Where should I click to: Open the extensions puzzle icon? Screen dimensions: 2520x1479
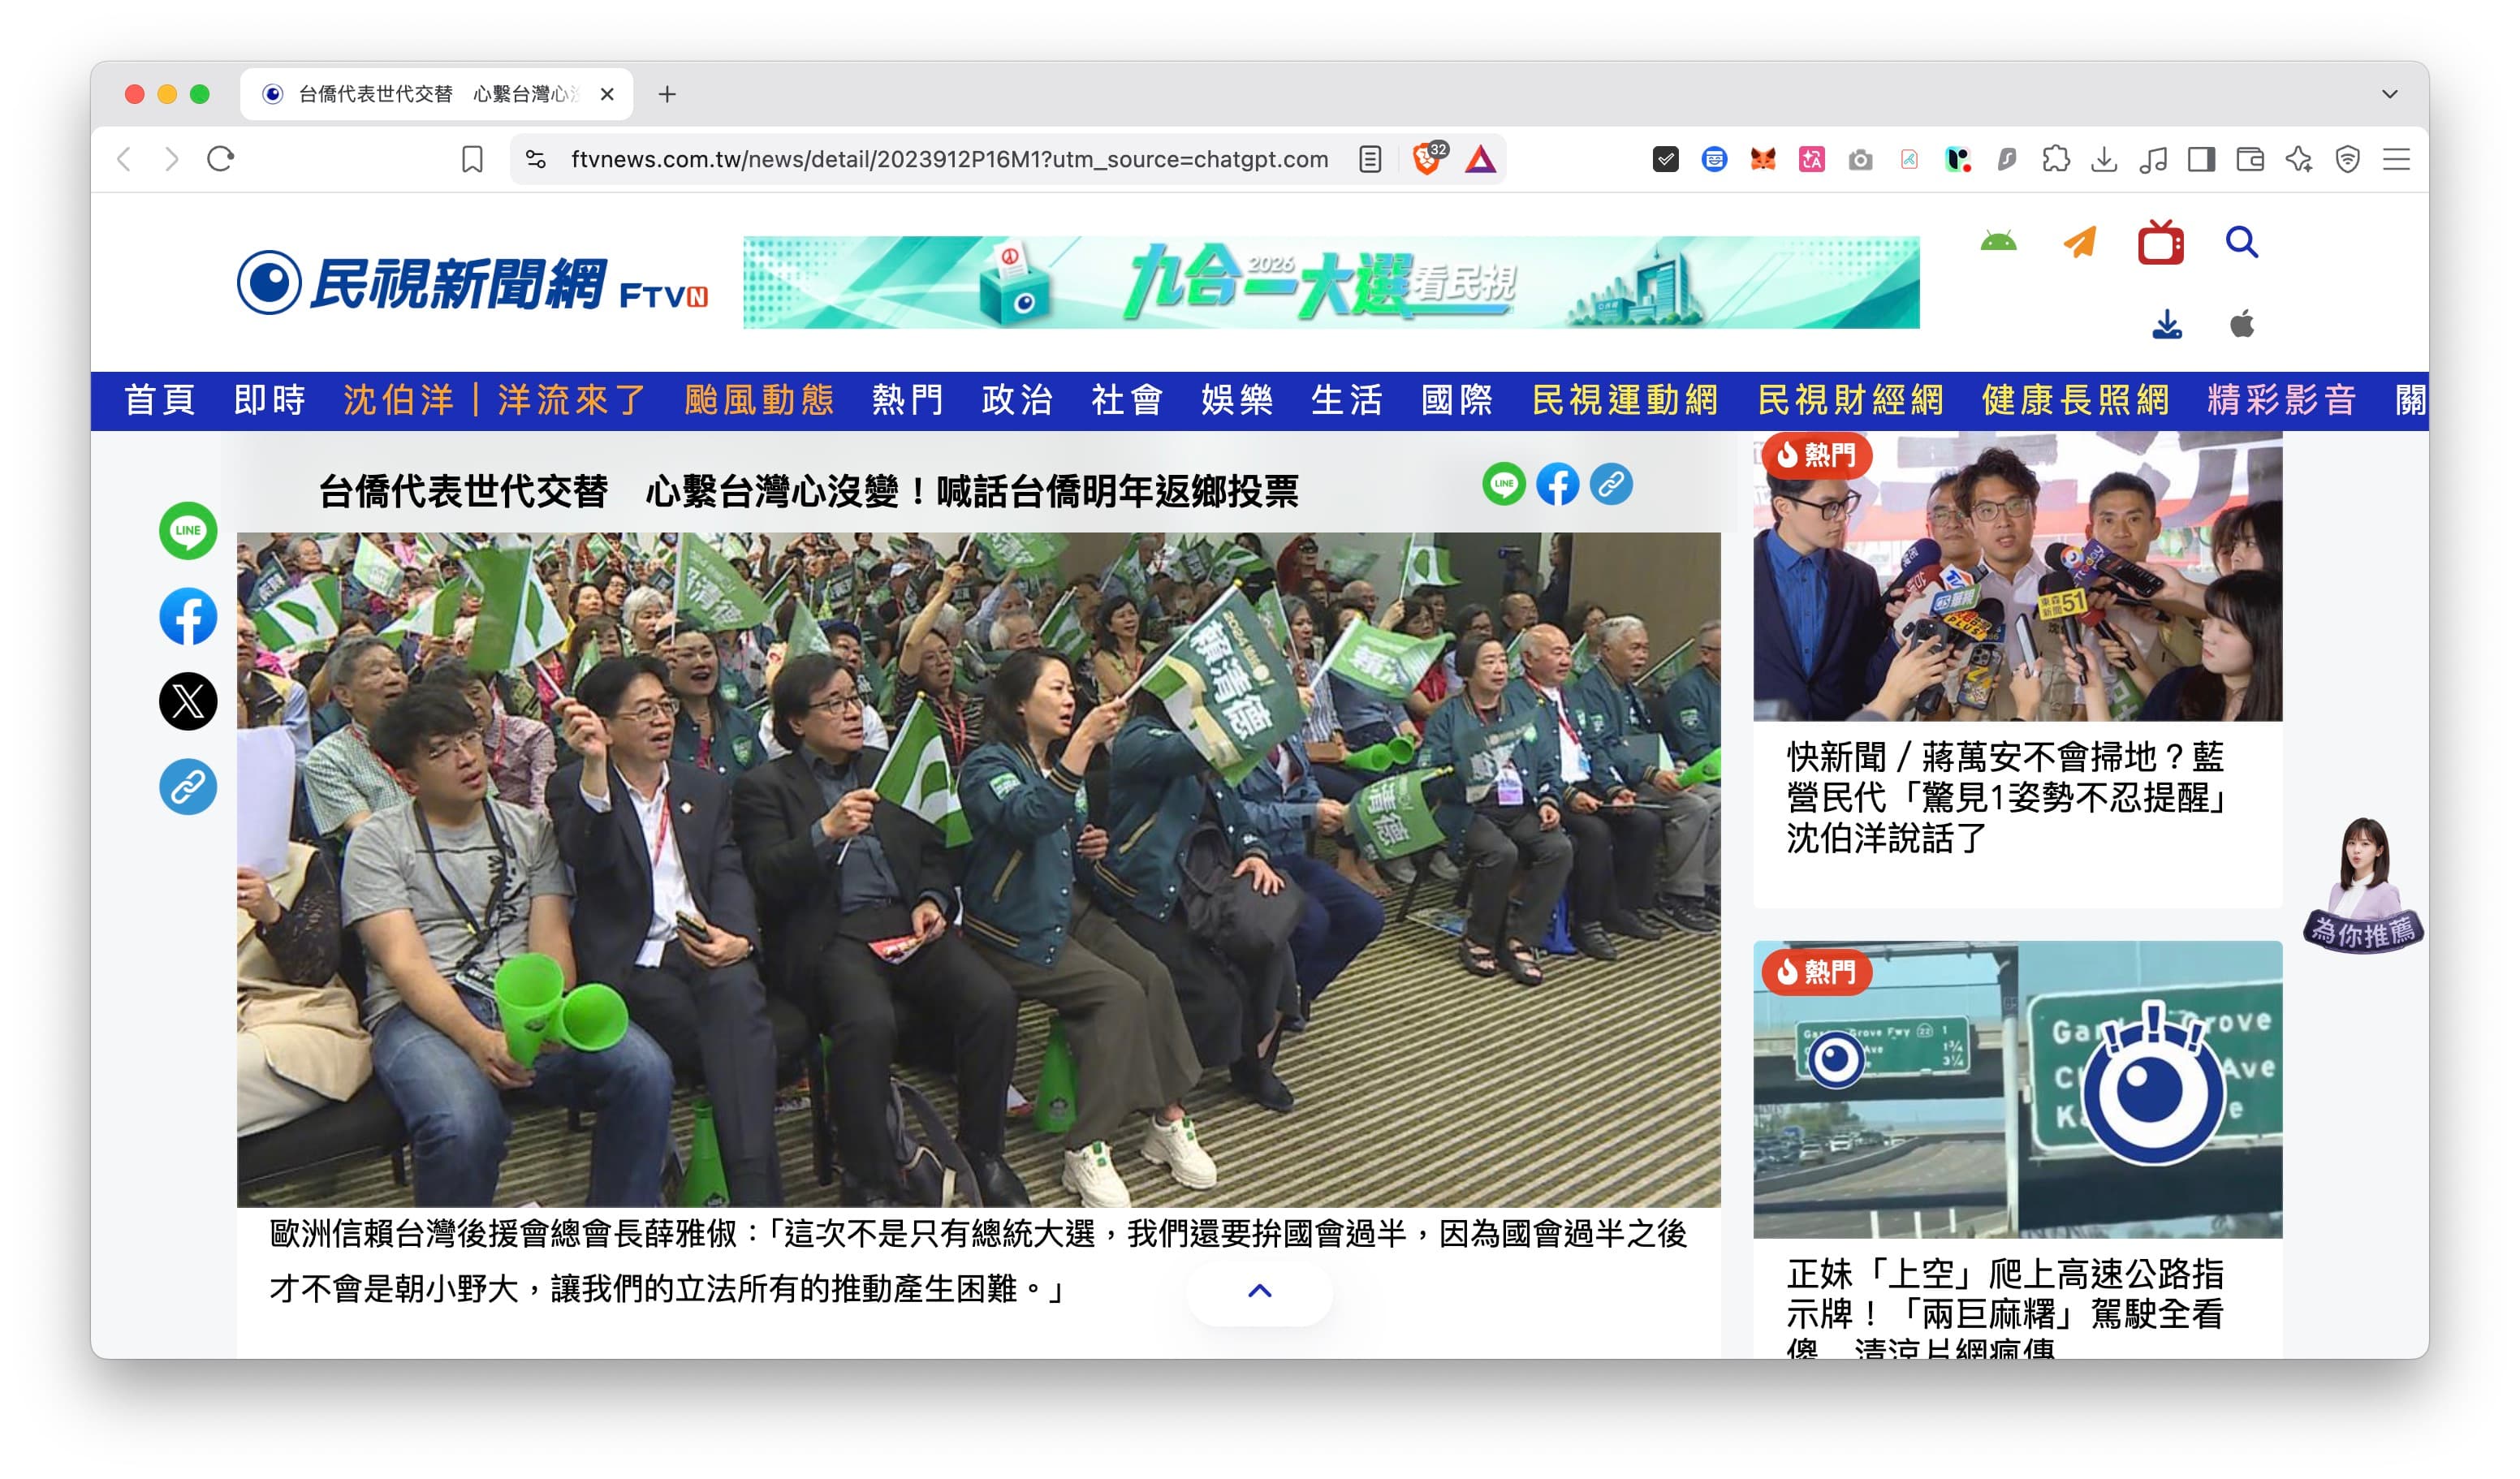click(x=2056, y=159)
